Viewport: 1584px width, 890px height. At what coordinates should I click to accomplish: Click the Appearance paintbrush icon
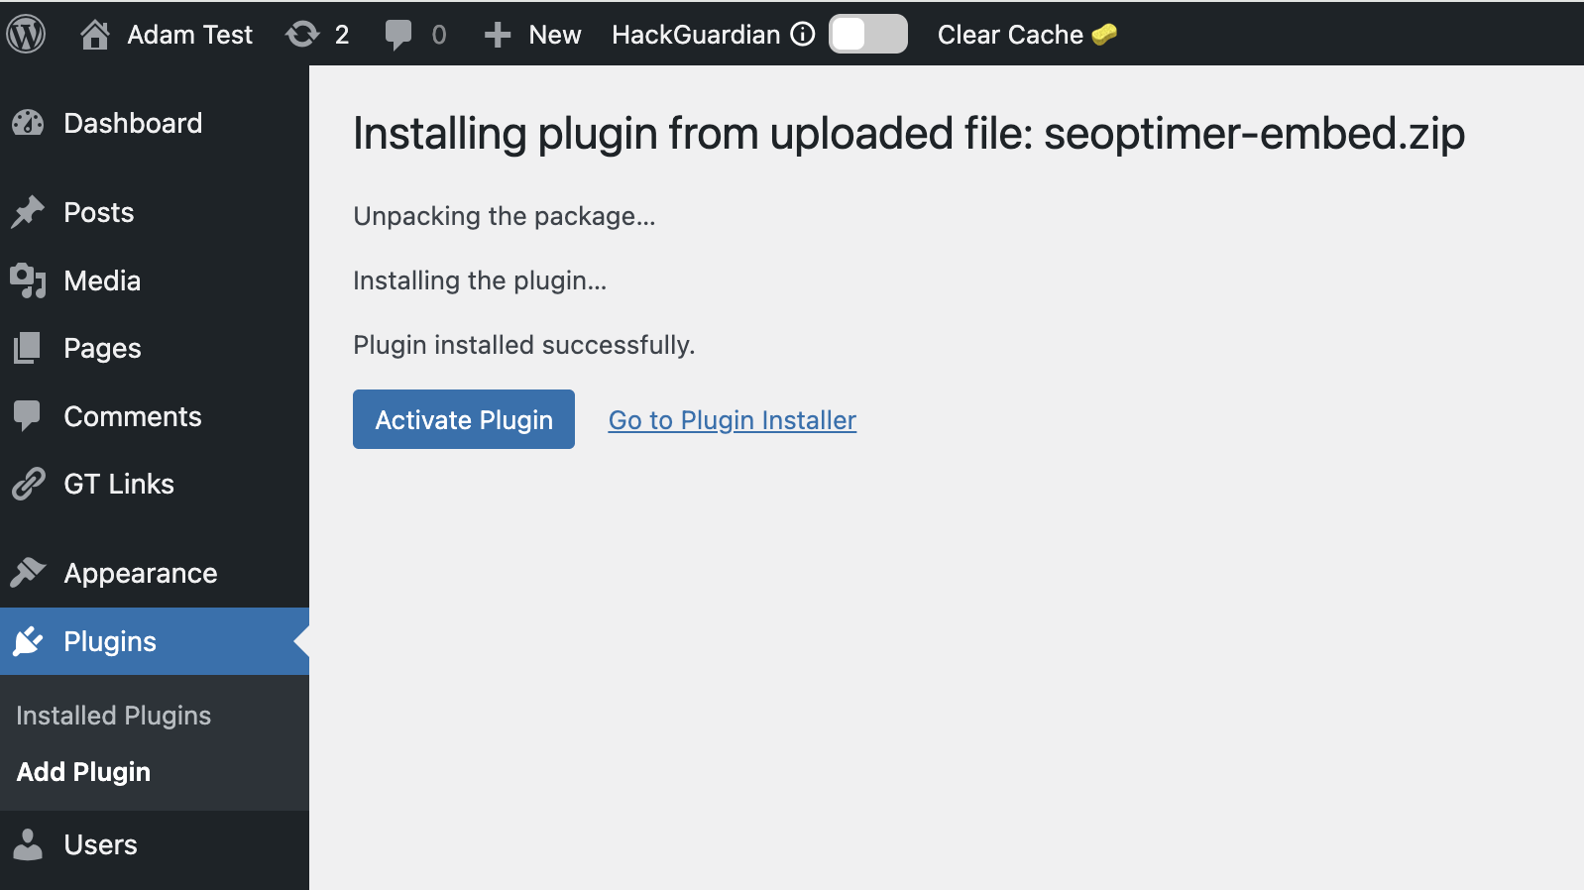[x=28, y=573]
